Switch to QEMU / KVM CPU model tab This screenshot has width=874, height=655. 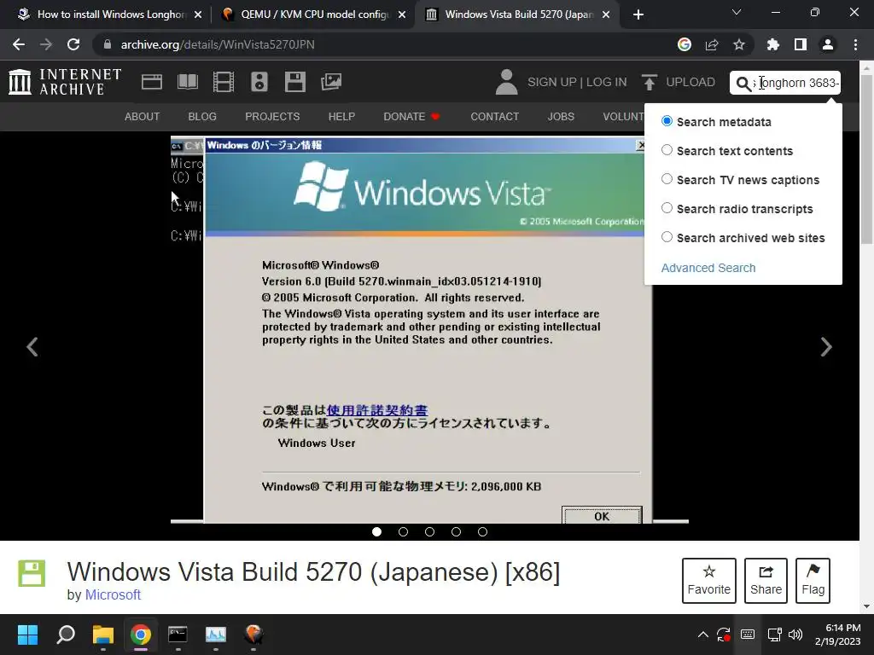point(314,14)
